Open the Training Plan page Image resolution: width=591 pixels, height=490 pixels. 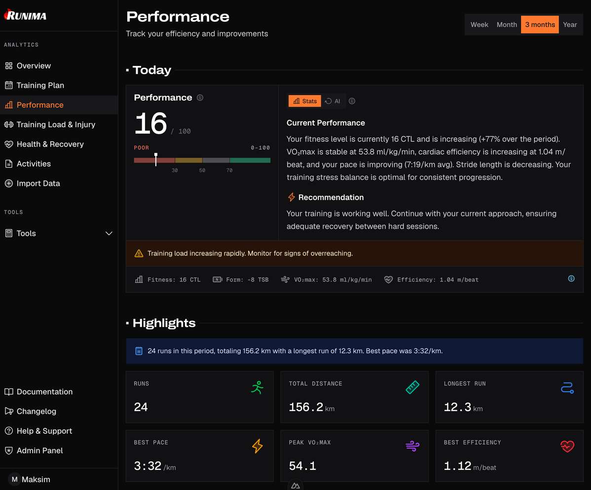coord(59,85)
